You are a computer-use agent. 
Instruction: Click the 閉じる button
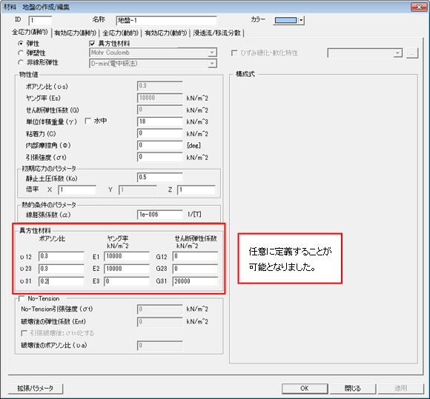point(353,389)
